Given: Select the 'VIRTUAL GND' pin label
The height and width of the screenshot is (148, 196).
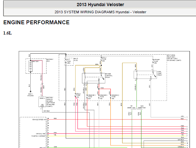Looking at the screenshot, I should tap(41, 134).
